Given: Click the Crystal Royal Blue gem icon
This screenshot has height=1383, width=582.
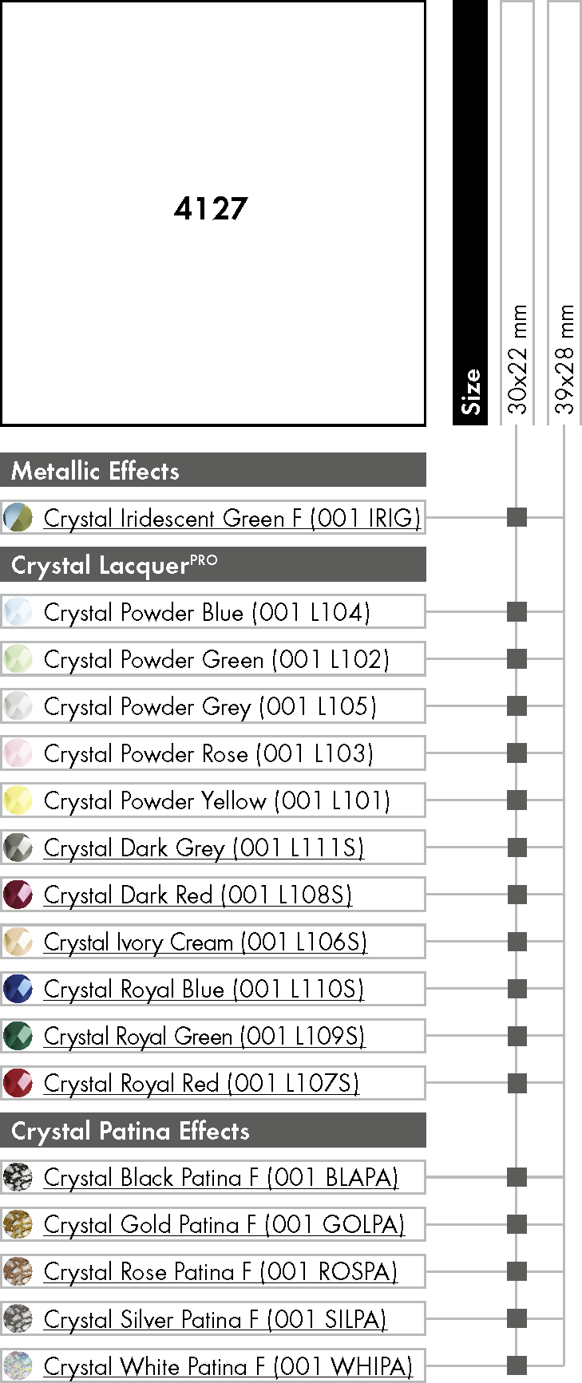Looking at the screenshot, I should point(18,989).
